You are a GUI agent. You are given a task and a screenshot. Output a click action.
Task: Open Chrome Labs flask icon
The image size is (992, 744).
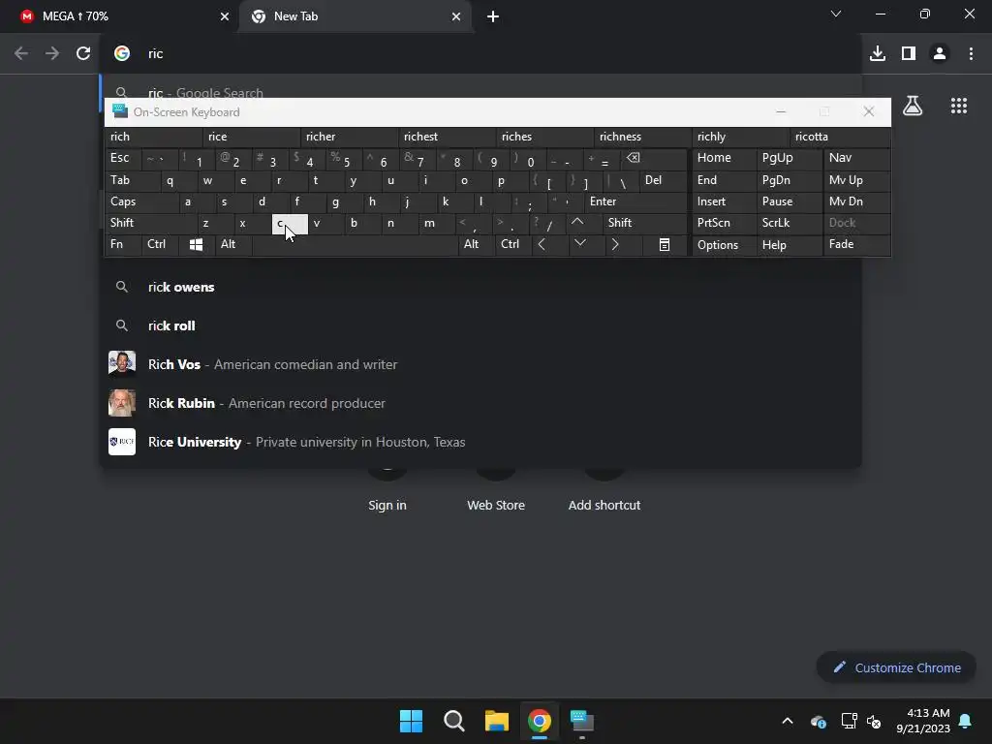[913, 106]
